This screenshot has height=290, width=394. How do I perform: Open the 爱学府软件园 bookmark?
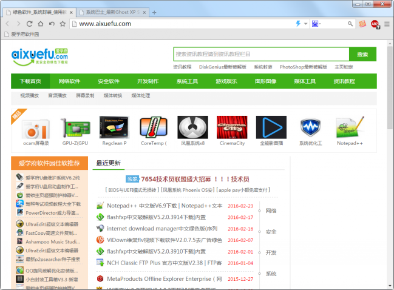(x=22, y=35)
